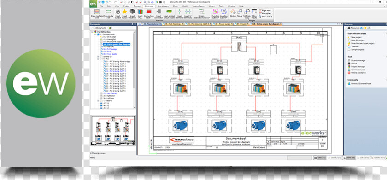Switch to the 06 - PLC Topology document tab

point(173,24)
